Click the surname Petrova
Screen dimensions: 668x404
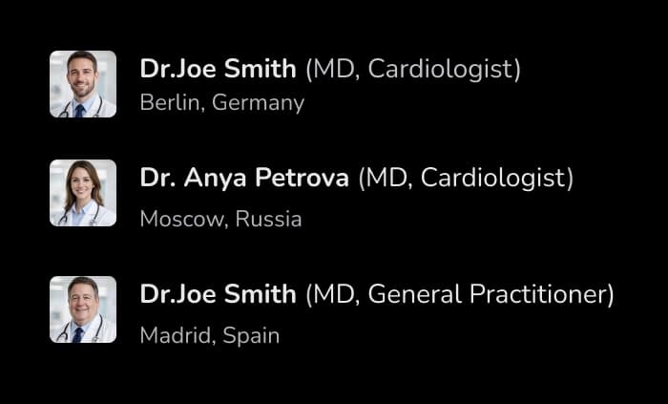pos(302,179)
